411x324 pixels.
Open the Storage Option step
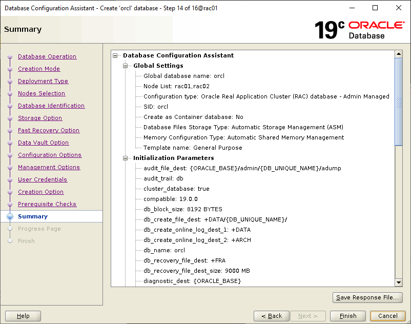(40, 118)
